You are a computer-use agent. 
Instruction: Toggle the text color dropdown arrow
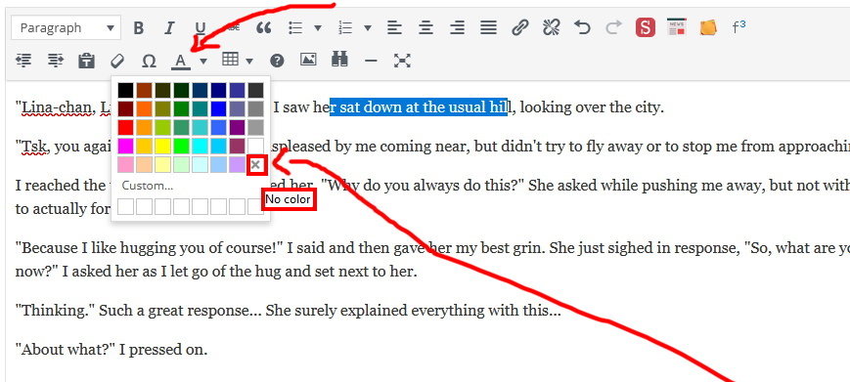[x=203, y=62]
